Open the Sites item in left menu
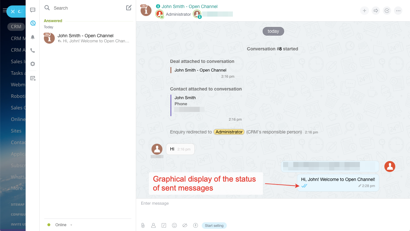The height and width of the screenshot is (231, 410). point(16,131)
